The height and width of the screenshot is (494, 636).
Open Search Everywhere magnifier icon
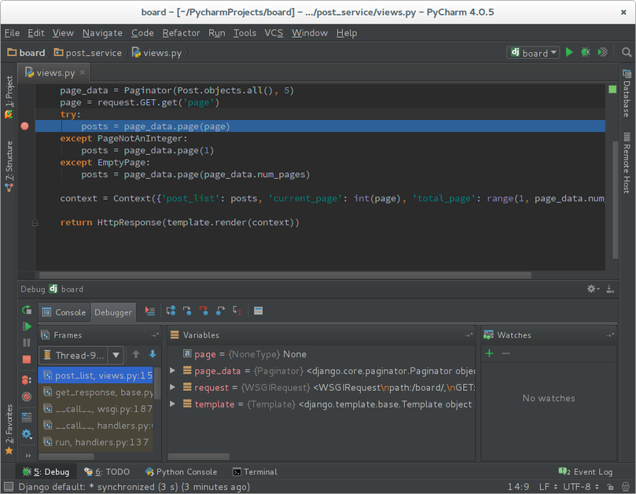pyautogui.click(x=627, y=53)
